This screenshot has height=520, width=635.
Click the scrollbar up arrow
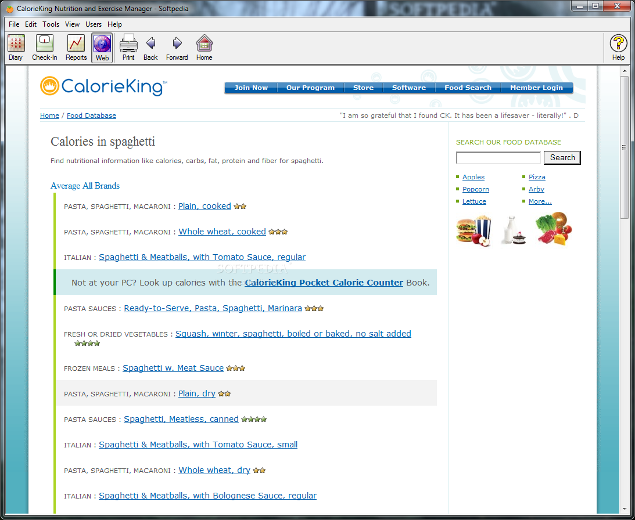point(624,71)
